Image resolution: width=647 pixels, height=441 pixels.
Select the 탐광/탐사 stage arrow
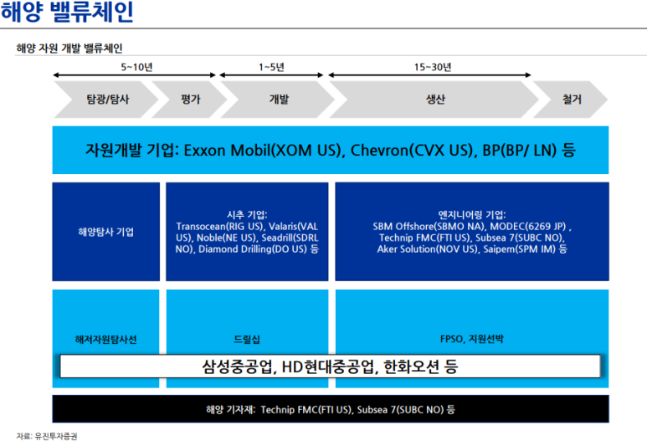(106, 100)
